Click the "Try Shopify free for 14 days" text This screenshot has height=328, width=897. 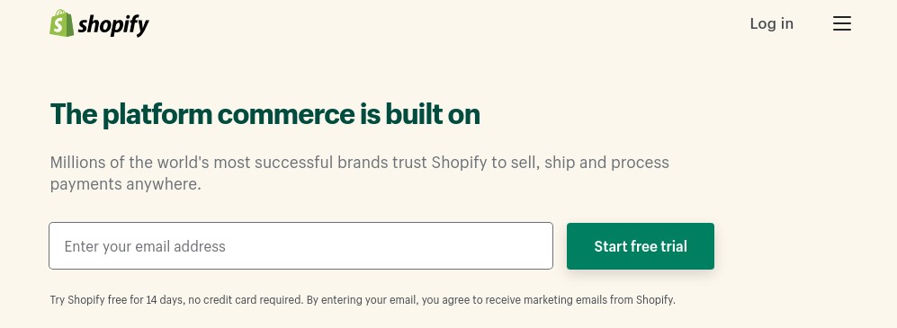tap(116, 300)
